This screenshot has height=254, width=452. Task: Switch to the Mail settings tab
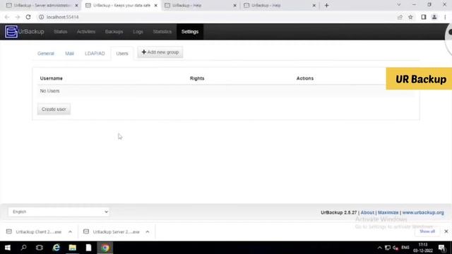tap(69, 54)
